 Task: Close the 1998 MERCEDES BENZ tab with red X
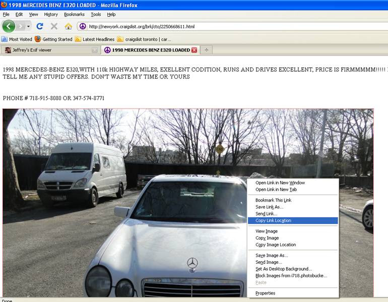click(x=194, y=50)
